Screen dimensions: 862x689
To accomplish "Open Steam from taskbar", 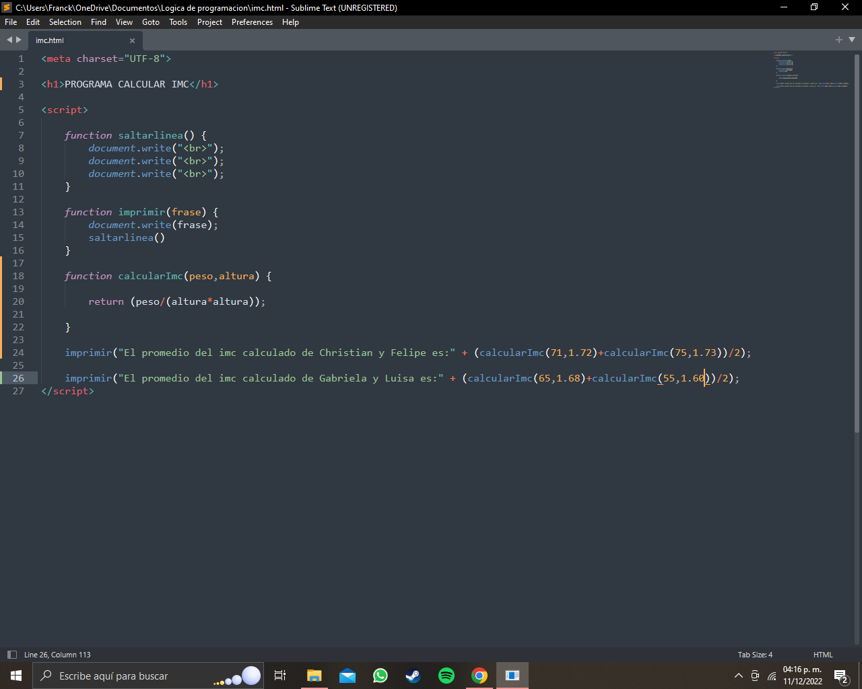I will click(x=413, y=676).
